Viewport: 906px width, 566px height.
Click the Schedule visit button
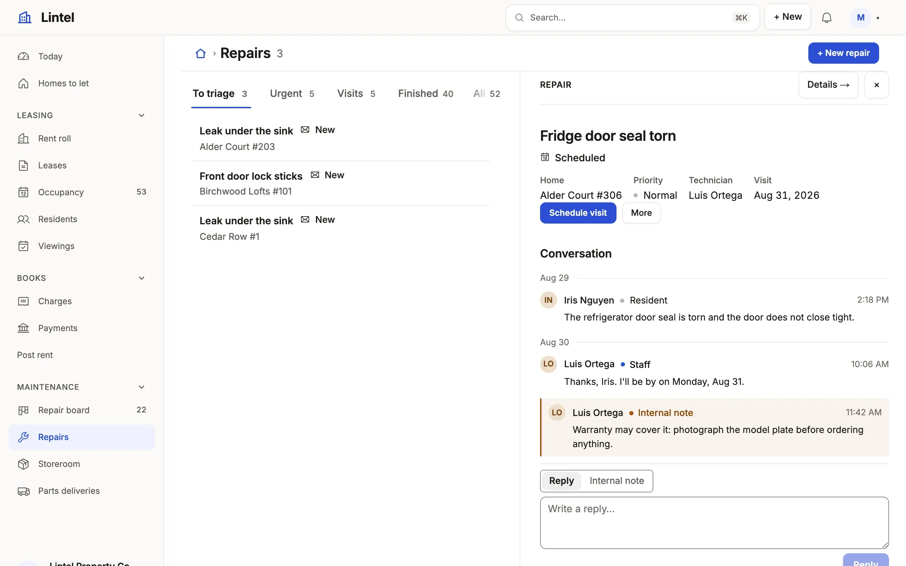[x=578, y=213]
